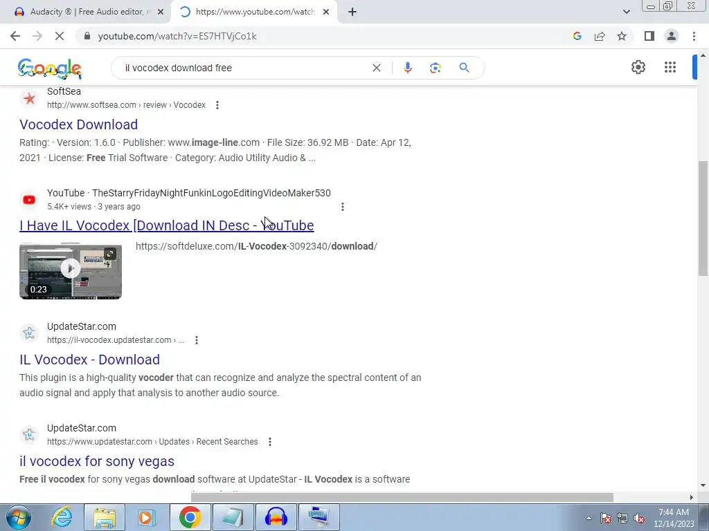Open the Google apps grid
The image size is (709, 531).
[670, 67]
